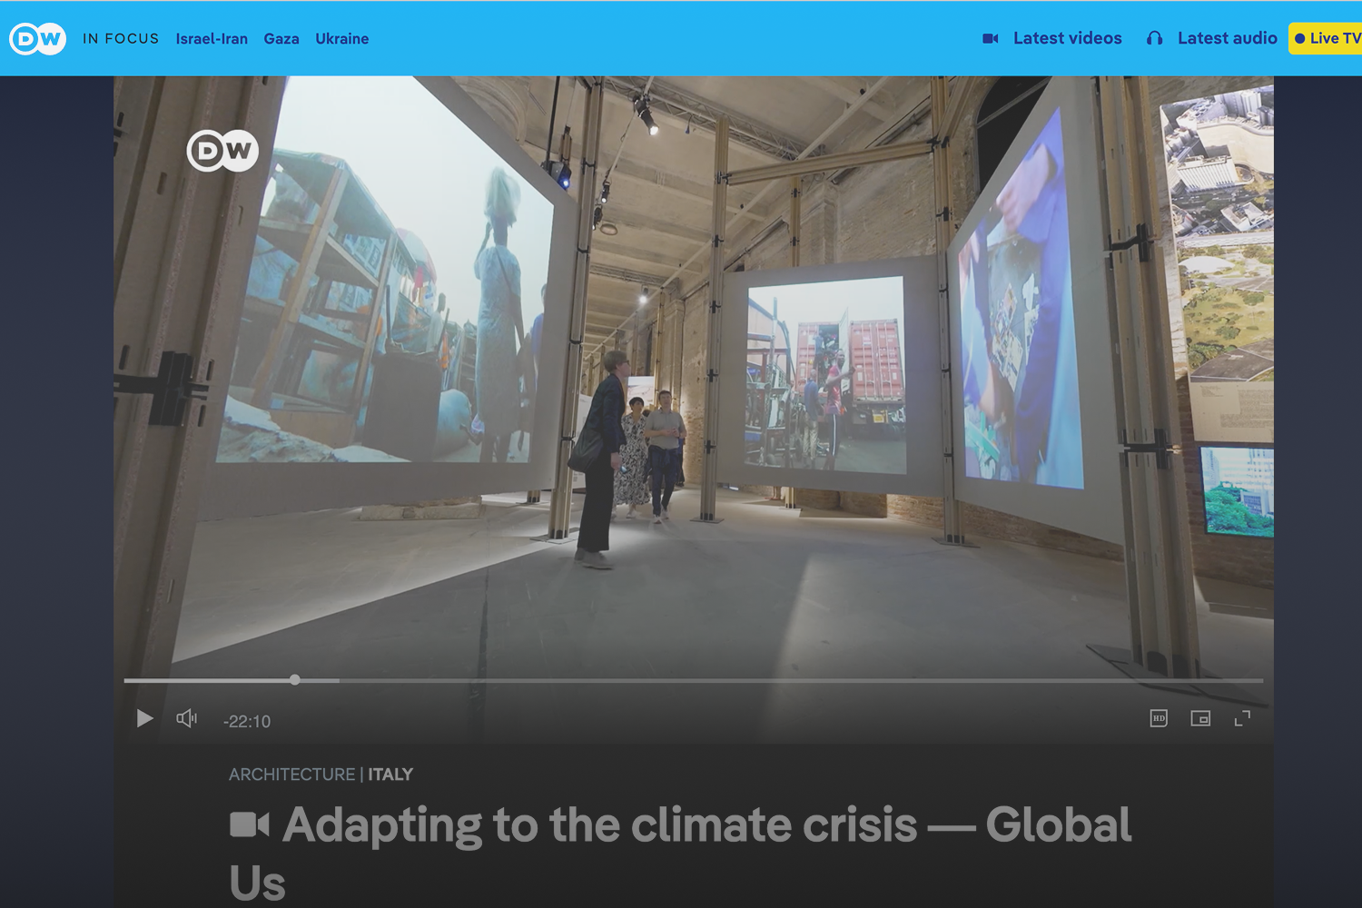
Task: Open the ITALY tag link
Action: coord(390,775)
